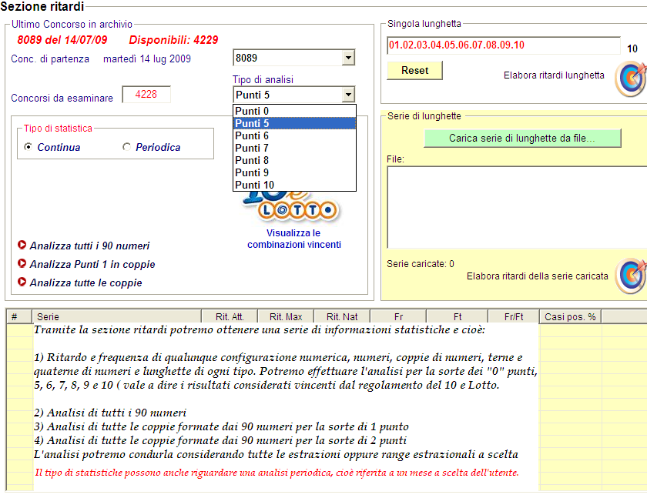The height and width of the screenshot is (498, 647).
Task: Click the Rit. Max column header
Action: pyautogui.click(x=286, y=316)
